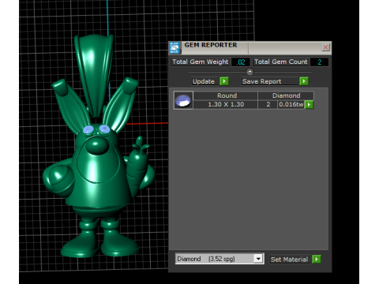The width and height of the screenshot is (379, 284).
Task: Click green arrow beside 0.016tw
Action: click(x=309, y=104)
